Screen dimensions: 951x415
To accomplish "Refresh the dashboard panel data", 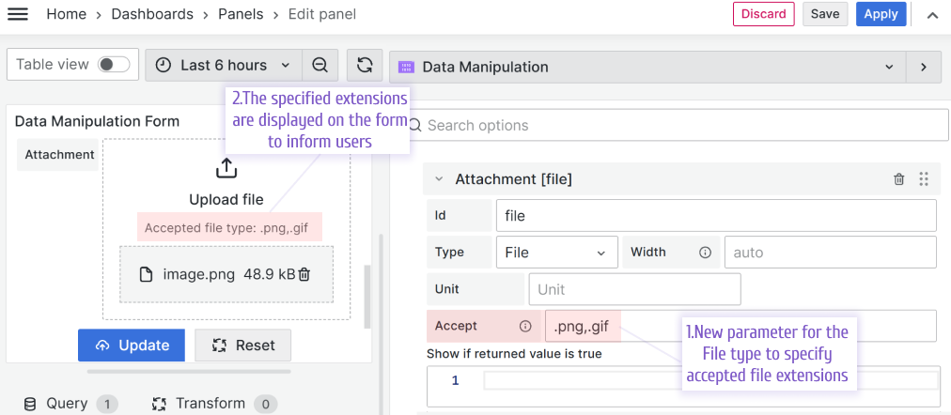I will click(365, 65).
